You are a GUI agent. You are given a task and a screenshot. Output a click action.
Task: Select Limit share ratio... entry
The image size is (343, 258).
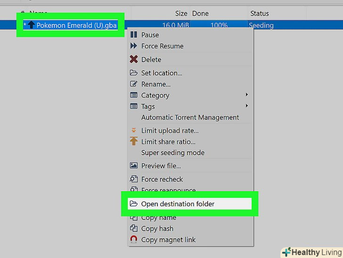click(190, 142)
